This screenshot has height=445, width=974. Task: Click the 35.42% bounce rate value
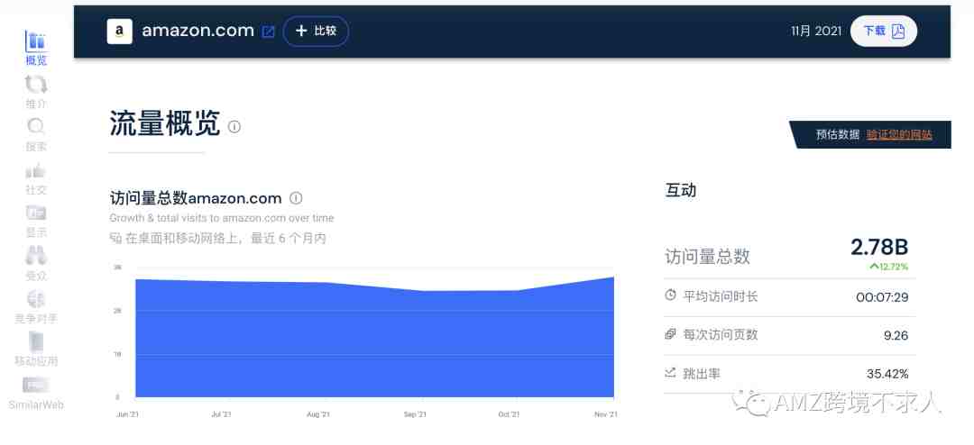[x=887, y=374]
